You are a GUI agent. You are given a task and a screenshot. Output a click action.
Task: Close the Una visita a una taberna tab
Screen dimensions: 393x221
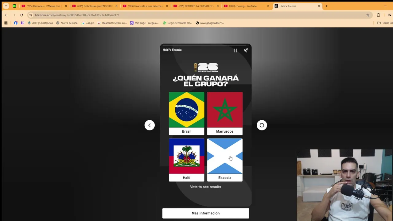pos(167,6)
